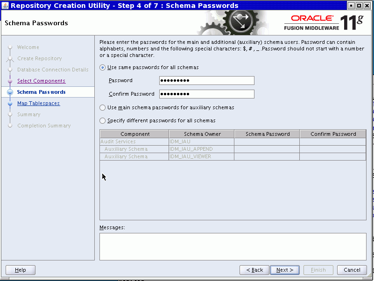This screenshot has height=281, width=374.
Task: Close the window with the X button
Action: tap(367, 6)
